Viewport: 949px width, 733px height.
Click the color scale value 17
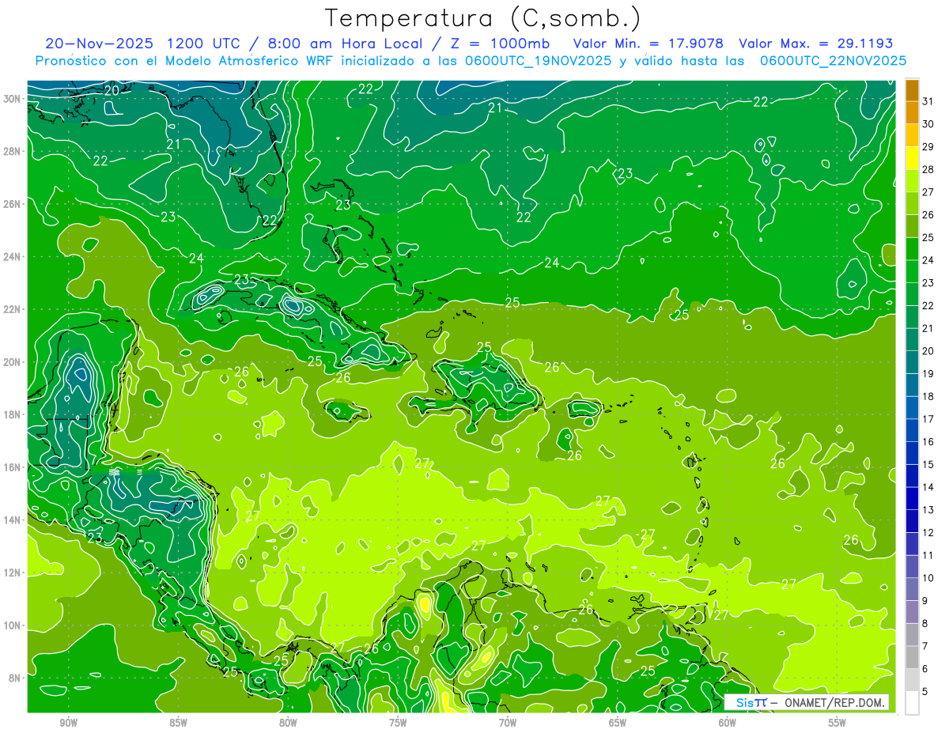(x=928, y=419)
